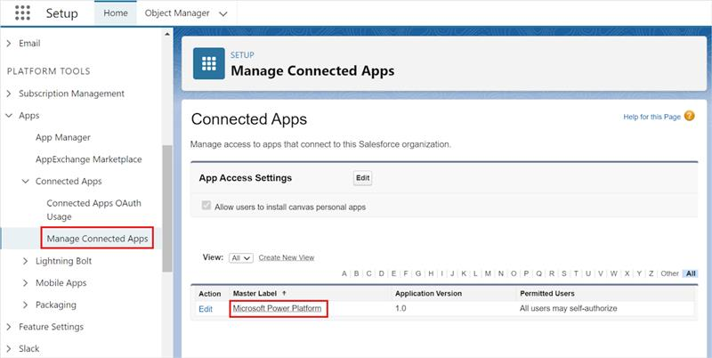Expand the Packaging chevron
The height and width of the screenshot is (358, 712).
(x=26, y=305)
